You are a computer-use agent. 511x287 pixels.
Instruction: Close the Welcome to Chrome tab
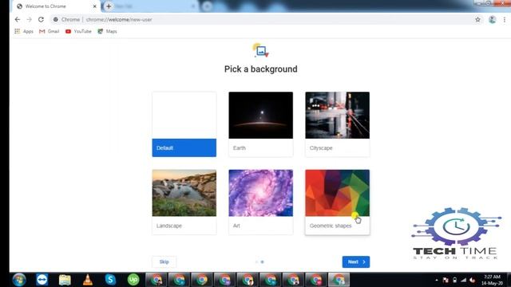click(x=94, y=6)
